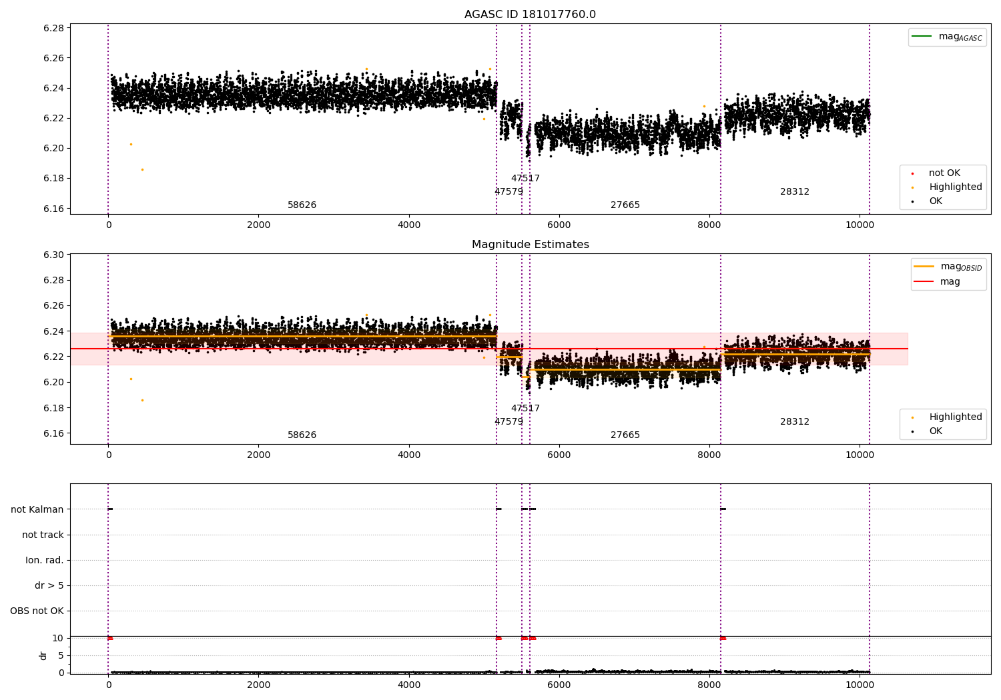Click observation label 27665 in AGASC ID plot
The height and width of the screenshot is (700, 1001).
625,205
